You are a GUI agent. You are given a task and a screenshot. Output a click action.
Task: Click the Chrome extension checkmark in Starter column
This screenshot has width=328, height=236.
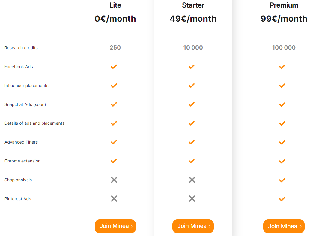[192, 161]
